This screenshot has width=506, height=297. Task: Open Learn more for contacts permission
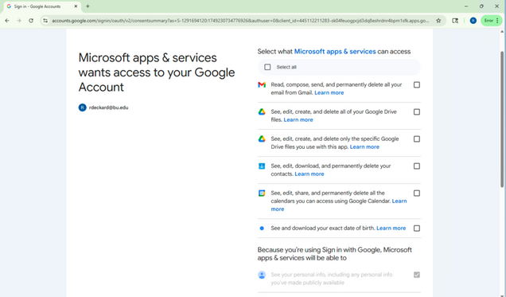coord(309,174)
